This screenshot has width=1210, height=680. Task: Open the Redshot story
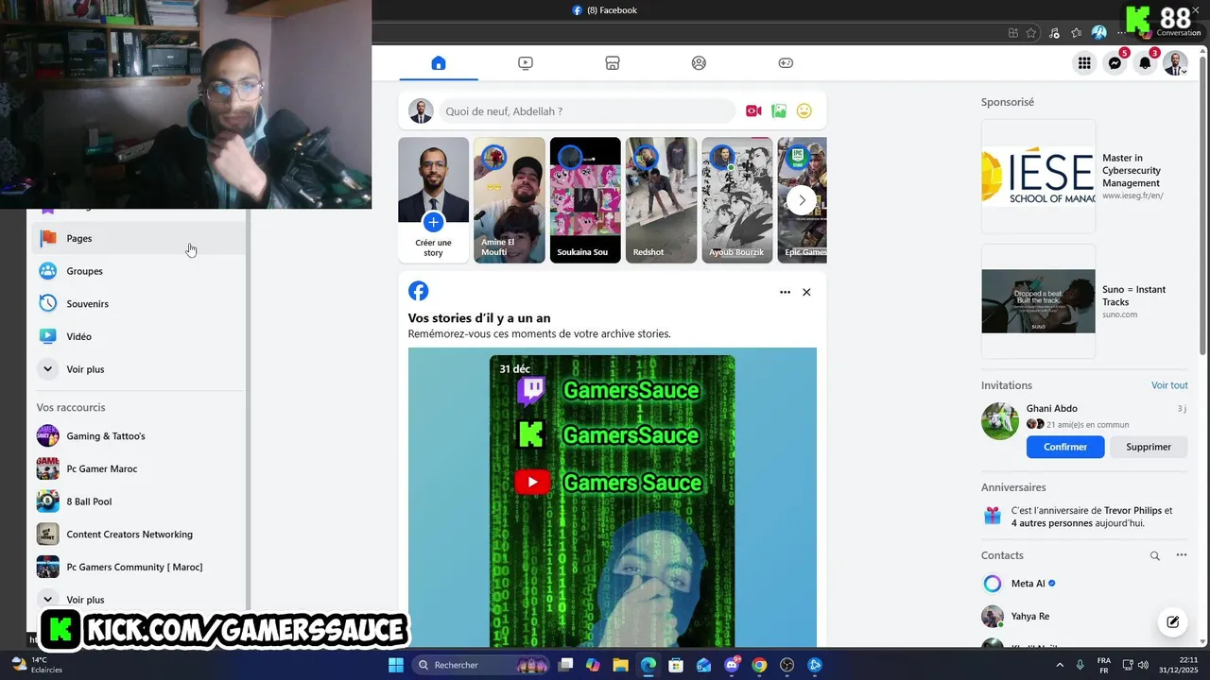click(x=661, y=200)
